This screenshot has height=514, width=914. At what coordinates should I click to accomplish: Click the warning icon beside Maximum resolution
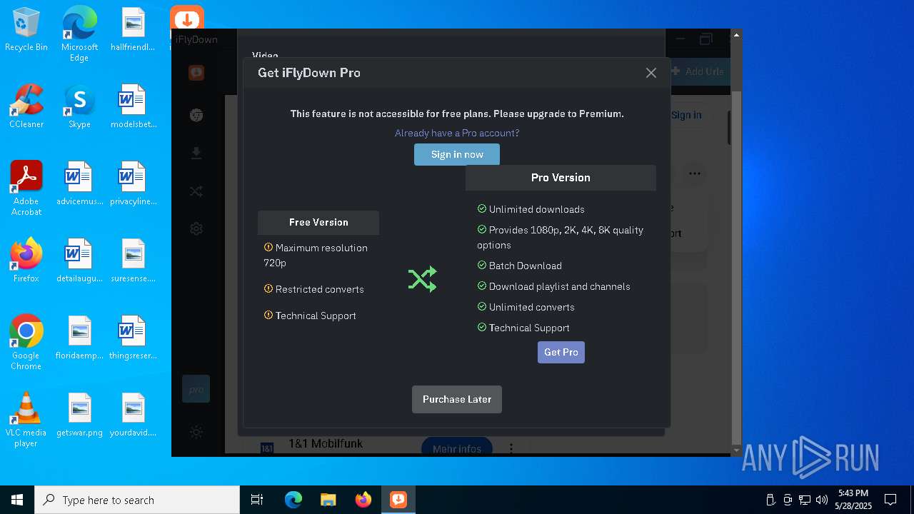pos(268,247)
